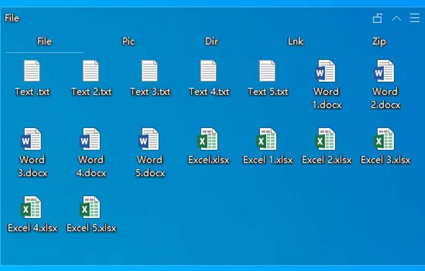
Task: Select the Text 2.txt file icon
Action: pos(91,71)
